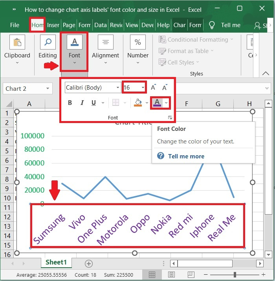275x281 pixels.
Task: Click Decrease Font Size icon
Action: click(x=165, y=87)
